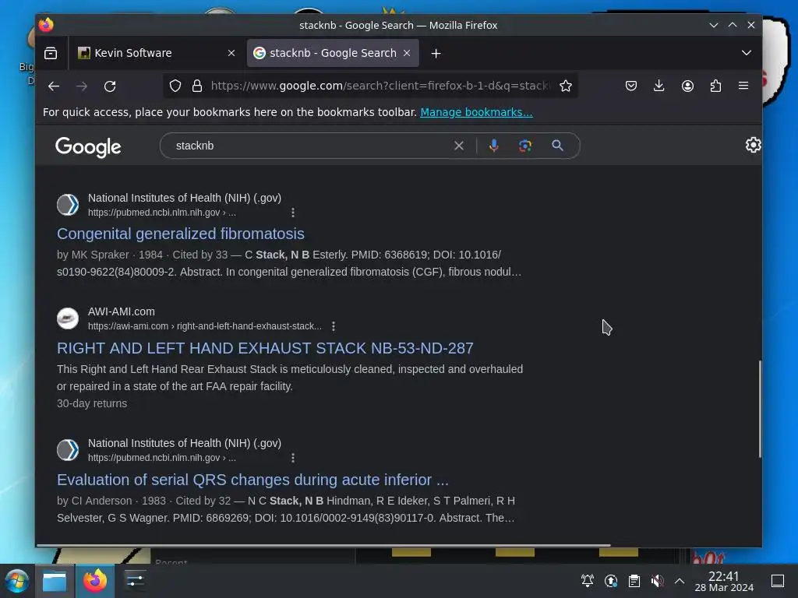Click the Google search input field

(310, 146)
